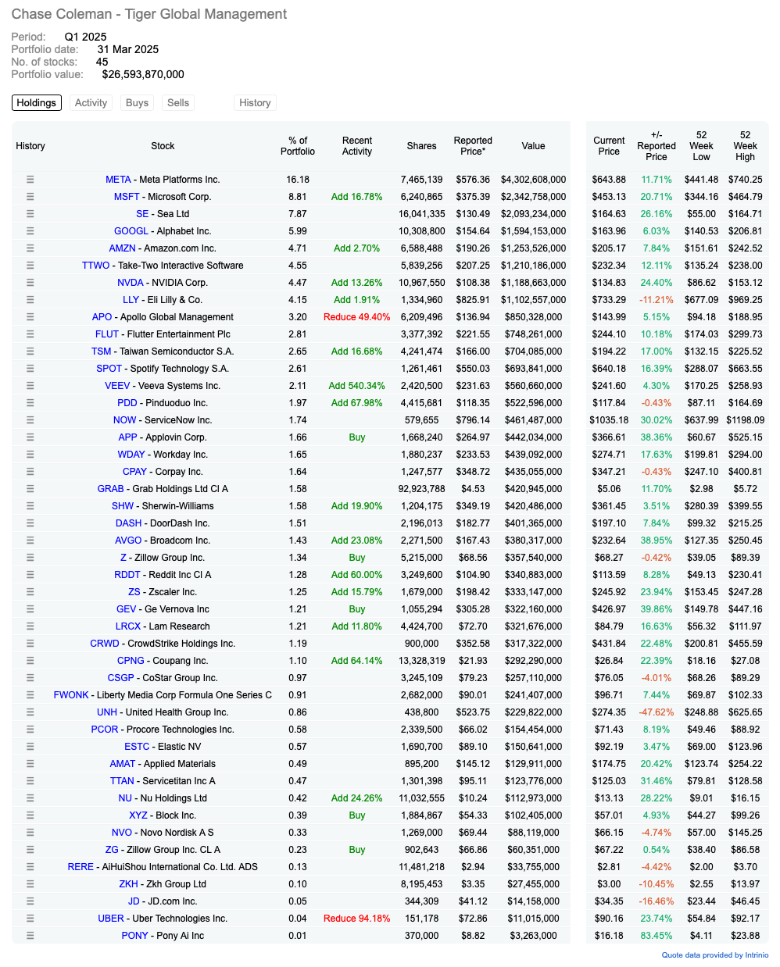The image size is (780, 967).
Task: Click the '-47.62%' price change cell
Action: point(657,712)
